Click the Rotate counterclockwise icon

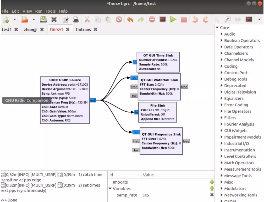195,20
